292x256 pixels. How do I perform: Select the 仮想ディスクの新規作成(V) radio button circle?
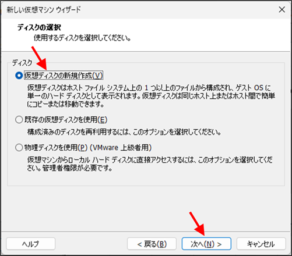pos(19,76)
